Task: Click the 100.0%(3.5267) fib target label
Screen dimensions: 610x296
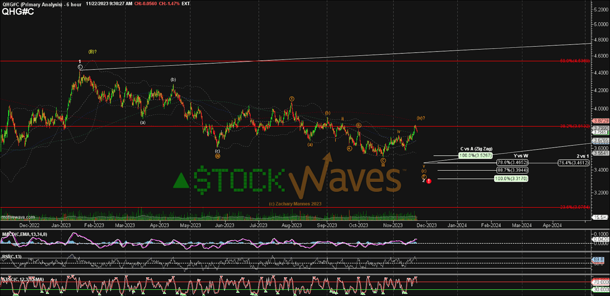Action: pyautogui.click(x=477, y=155)
